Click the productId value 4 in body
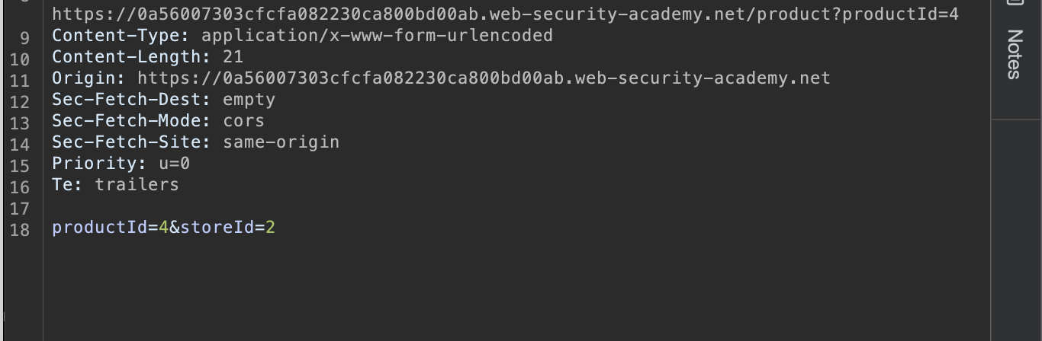 coord(163,227)
